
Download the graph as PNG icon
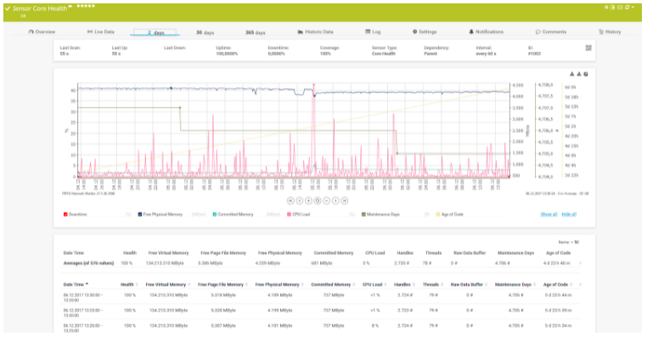(572, 74)
